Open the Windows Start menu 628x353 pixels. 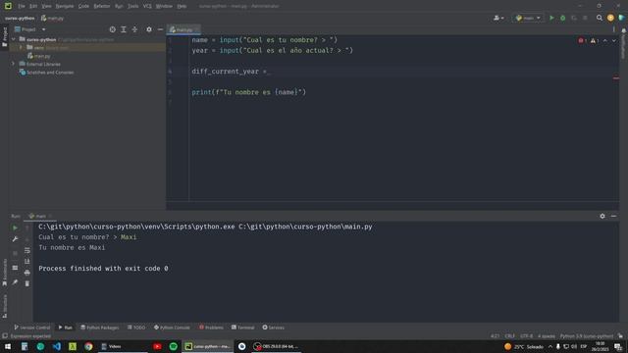click(x=8, y=346)
